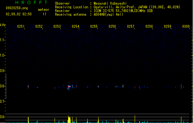
Task: Click the Ogata-vill. Akita-Pref. JAPAN location text
Action: click(137, 7)
